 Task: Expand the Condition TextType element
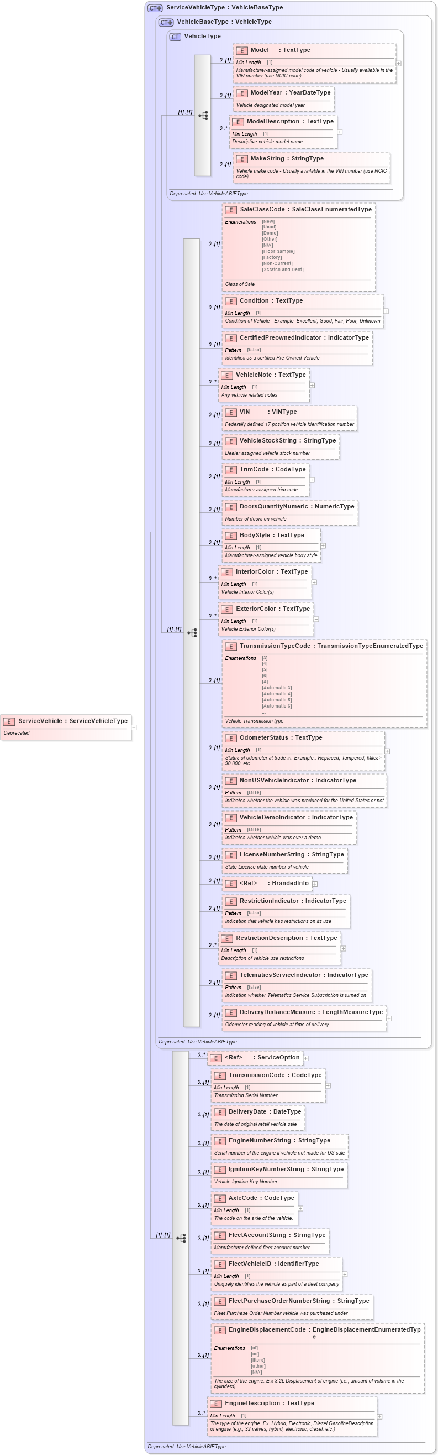(386, 311)
